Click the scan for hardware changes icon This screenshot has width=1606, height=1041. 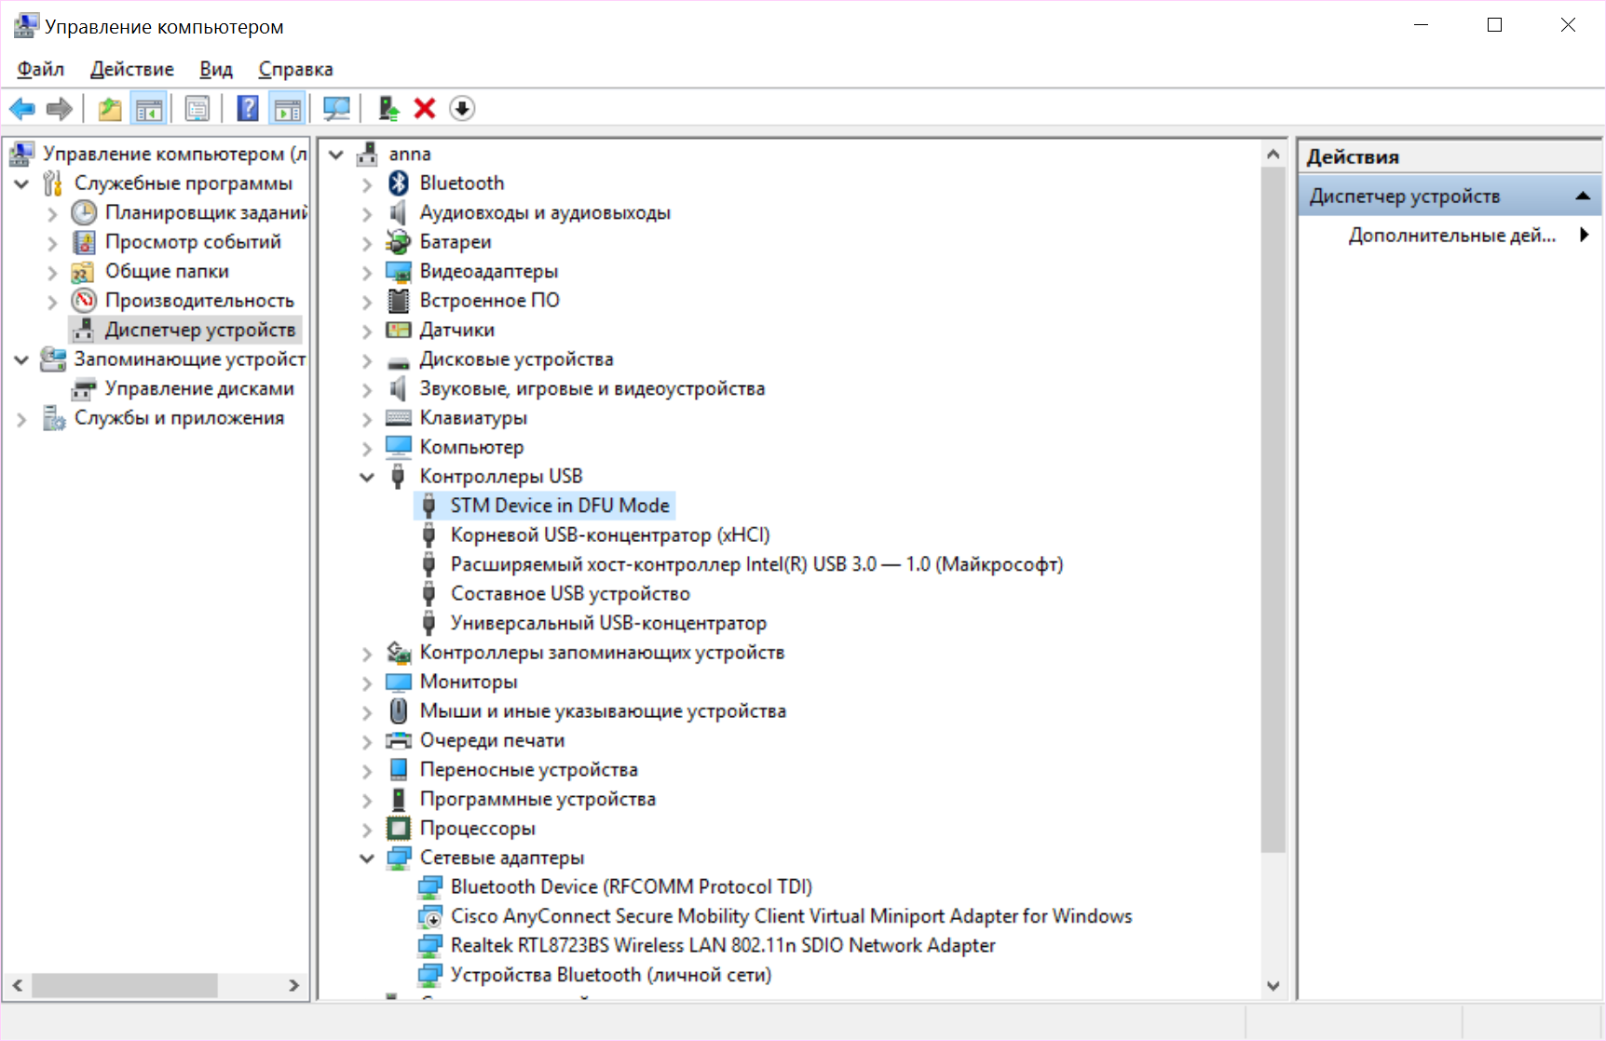click(x=336, y=109)
